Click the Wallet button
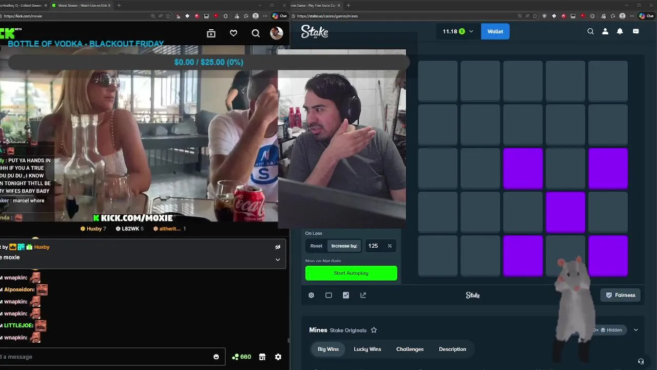 495,31
